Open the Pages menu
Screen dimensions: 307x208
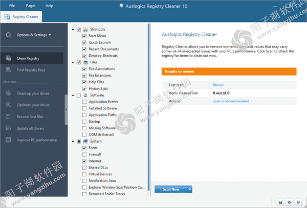point(31,6)
